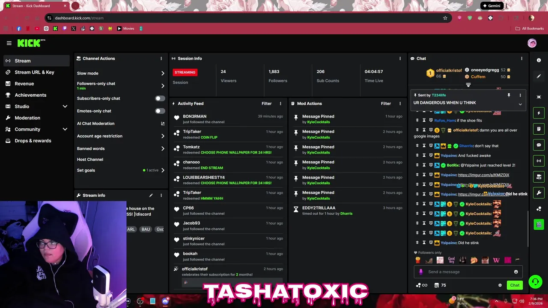The image size is (548, 308).
Task: Expand Account age restriction settings
Action: [163, 136]
